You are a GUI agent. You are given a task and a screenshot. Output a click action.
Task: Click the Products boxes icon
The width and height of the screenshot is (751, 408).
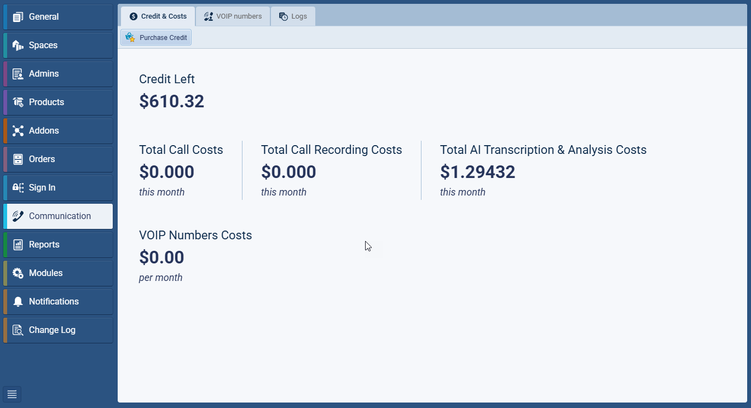tap(18, 102)
